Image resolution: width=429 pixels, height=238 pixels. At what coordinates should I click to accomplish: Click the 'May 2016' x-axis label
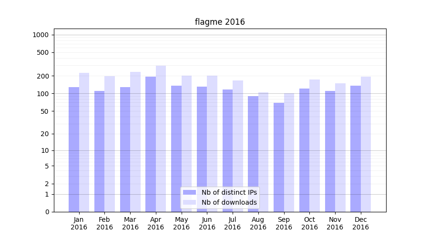click(x=182, y=223)
